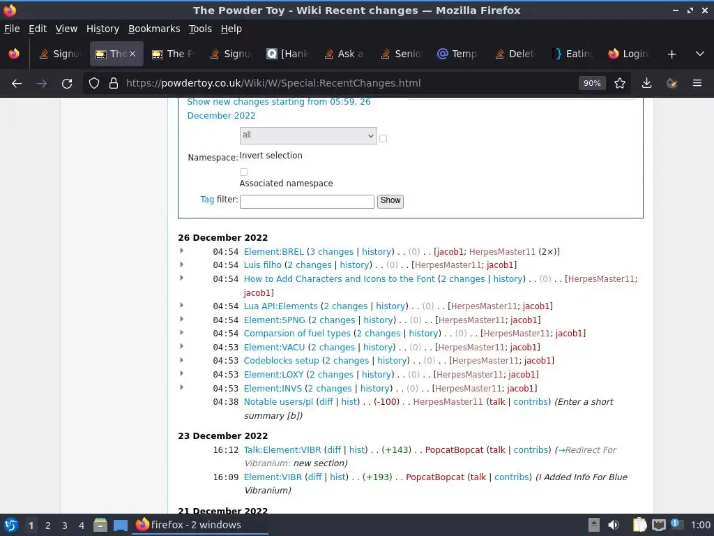714x536 pixels.
Task: Switch to workspace 2 in taskbar
Action: (x=48, y=526)
